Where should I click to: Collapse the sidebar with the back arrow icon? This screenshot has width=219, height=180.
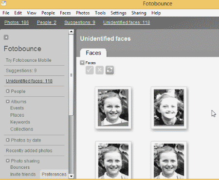click(6, 37)
